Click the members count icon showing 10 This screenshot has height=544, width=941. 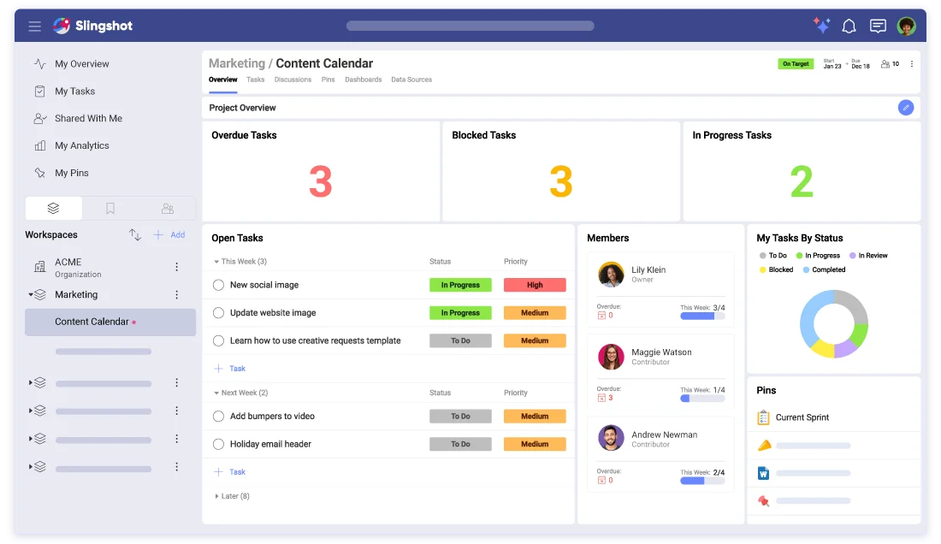tap(888, 63)
